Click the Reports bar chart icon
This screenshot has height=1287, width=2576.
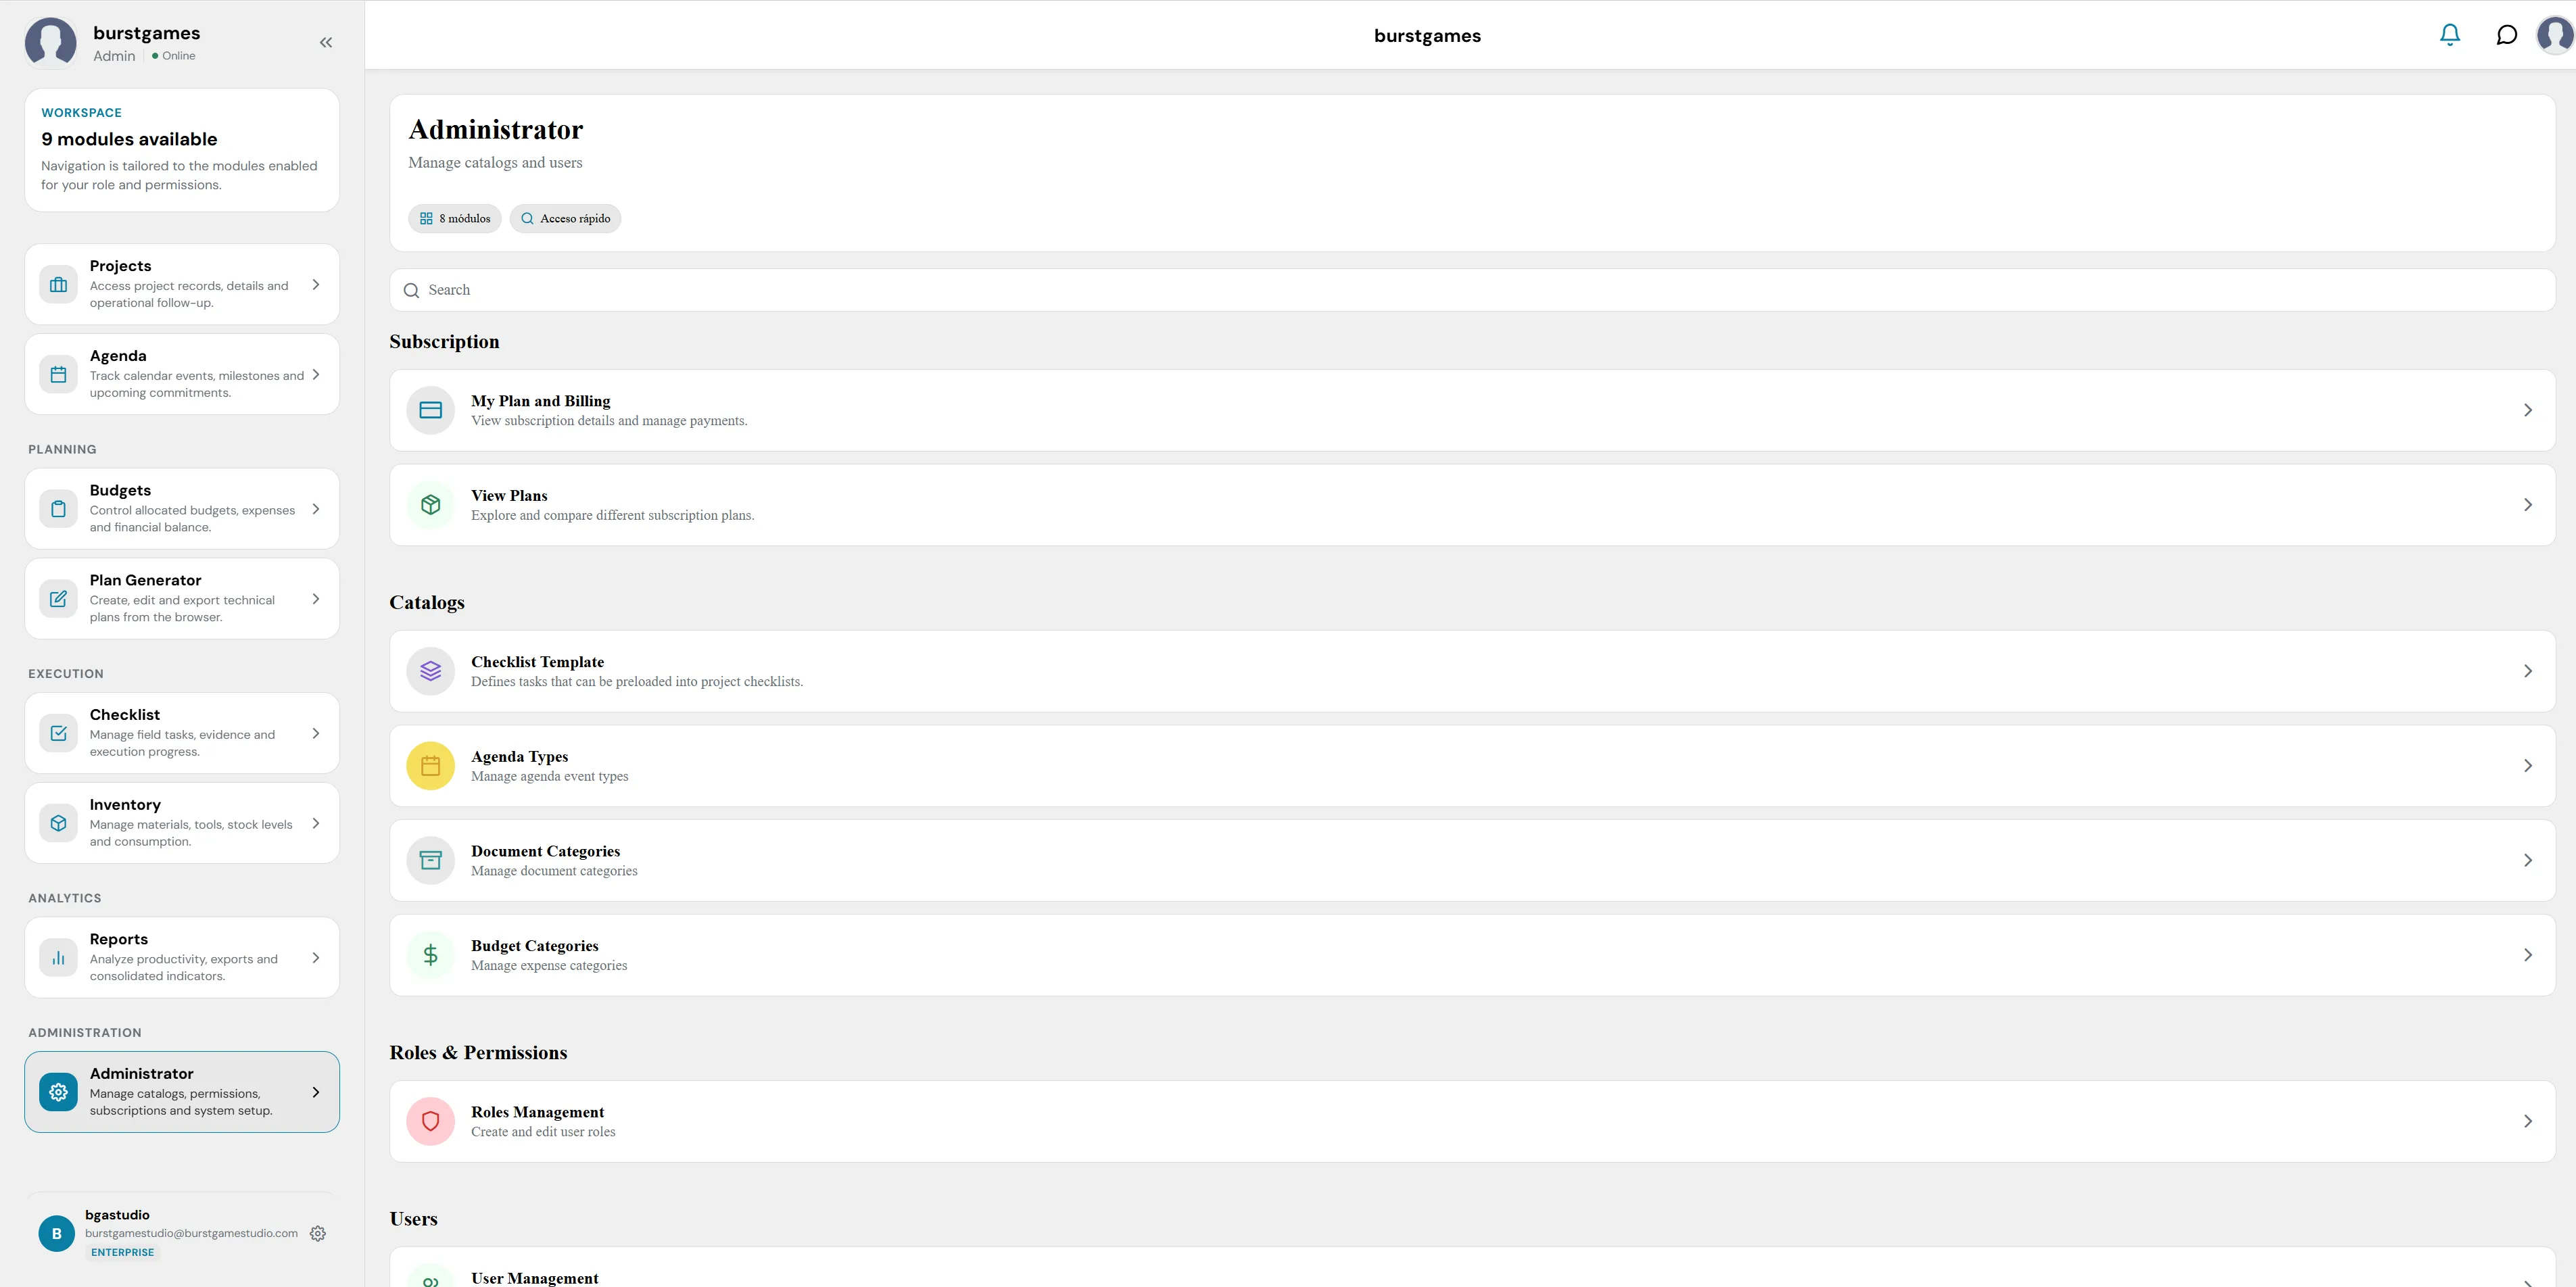(58, 957)
